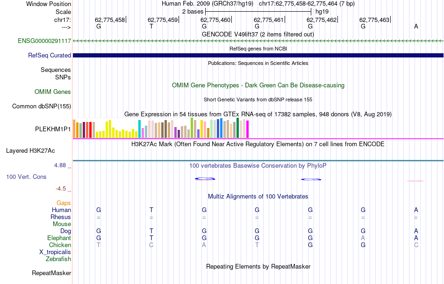This screenshot has height=284, width=444.
Task: Click the Gaps row label
Action: click(x=64, y=203)
